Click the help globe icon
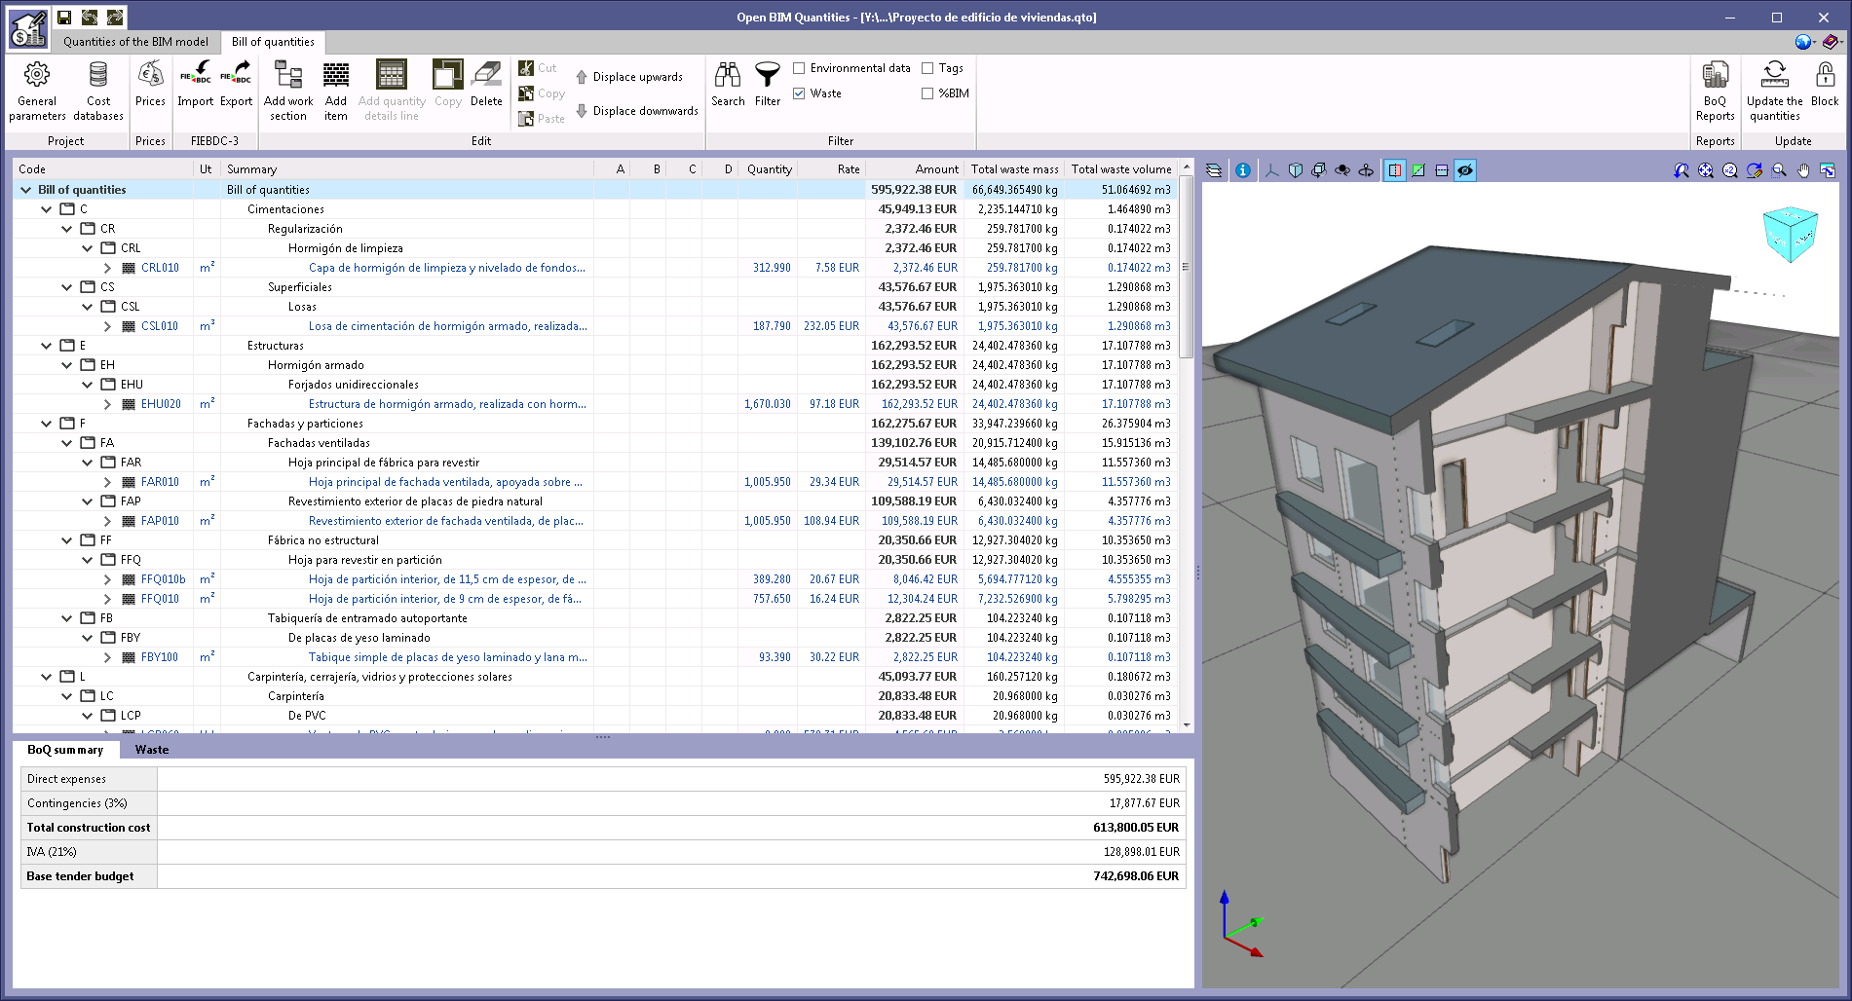Viewport: 1852px width, 1001px height. pyautogui.click(x=1802, y=42)
